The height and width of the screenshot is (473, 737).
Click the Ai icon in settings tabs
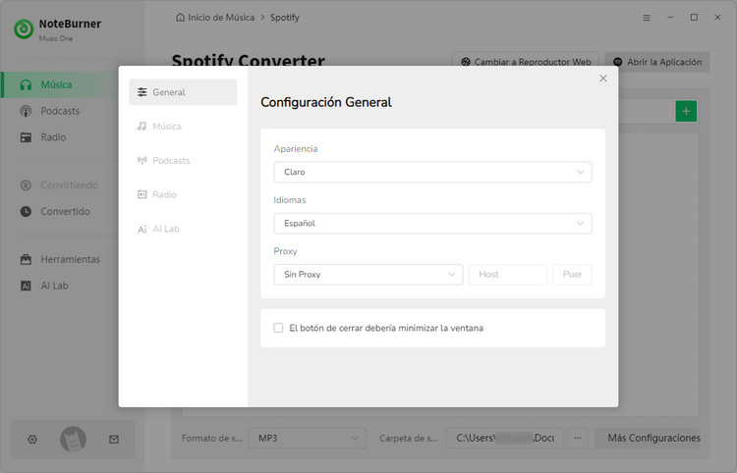(142, 229)
